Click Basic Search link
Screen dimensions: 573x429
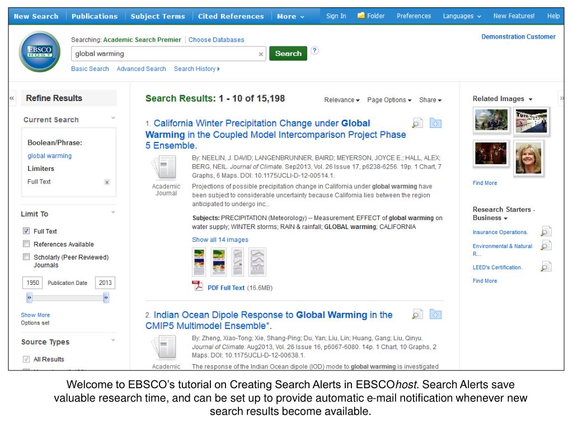pos(90,69)
